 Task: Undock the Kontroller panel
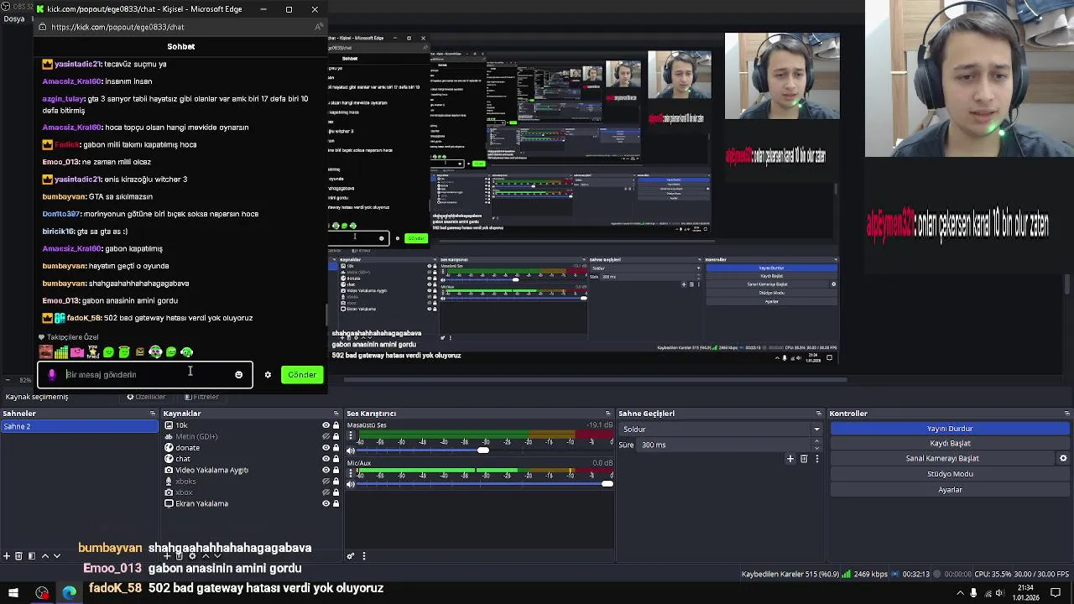(x=1067, y=414)
